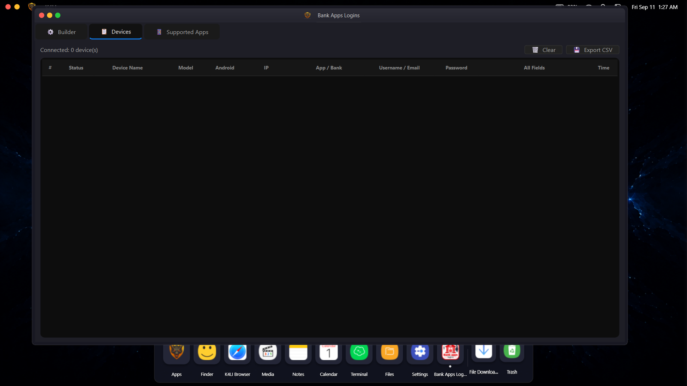Click the Username / Email column header
The image size is (687, 386).
[x=399, y=68]
